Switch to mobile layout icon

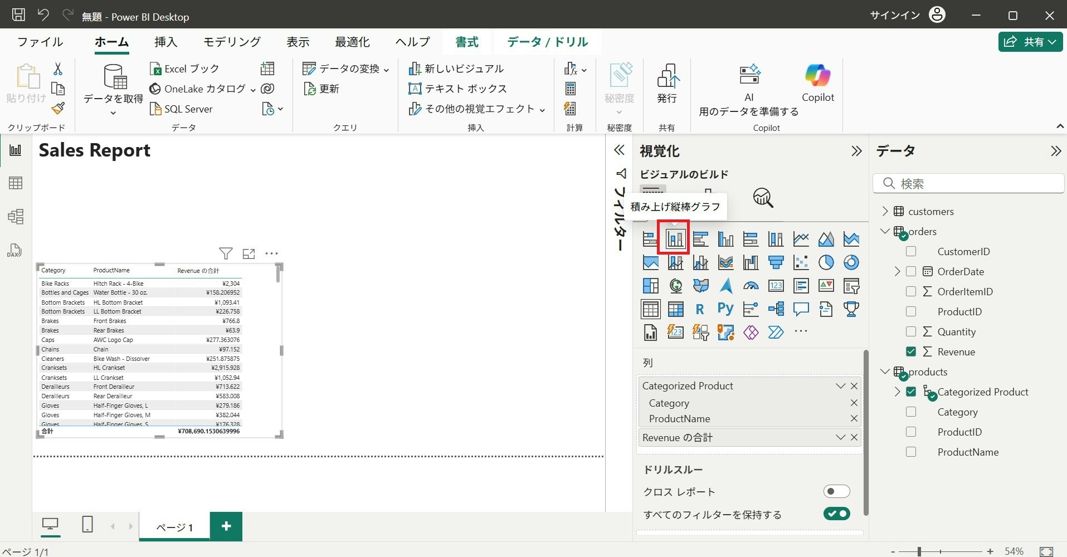click(87, 525)
